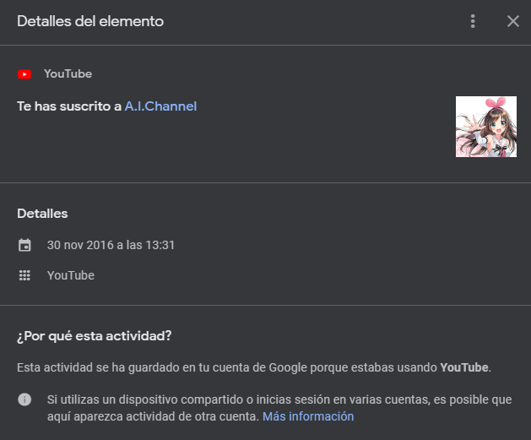The width and height of the screenshot is (531, 440).
Task: Click the red YouTube logo icon
Action: 24,74
